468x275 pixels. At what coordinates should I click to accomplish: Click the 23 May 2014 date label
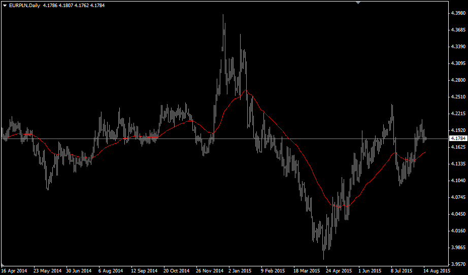point(47,271)
